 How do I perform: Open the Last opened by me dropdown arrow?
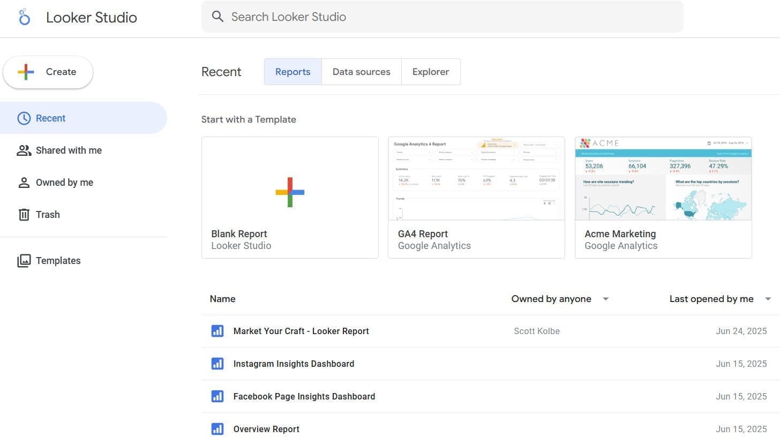pos(768,299)
